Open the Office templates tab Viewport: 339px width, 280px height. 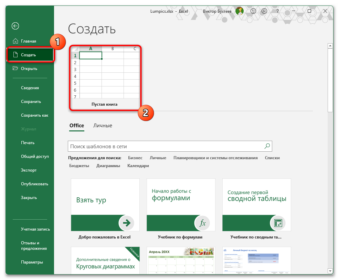coord(76,125)
